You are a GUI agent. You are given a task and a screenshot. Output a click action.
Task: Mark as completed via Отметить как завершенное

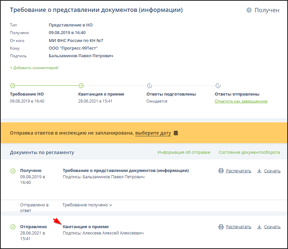point(241,101)
